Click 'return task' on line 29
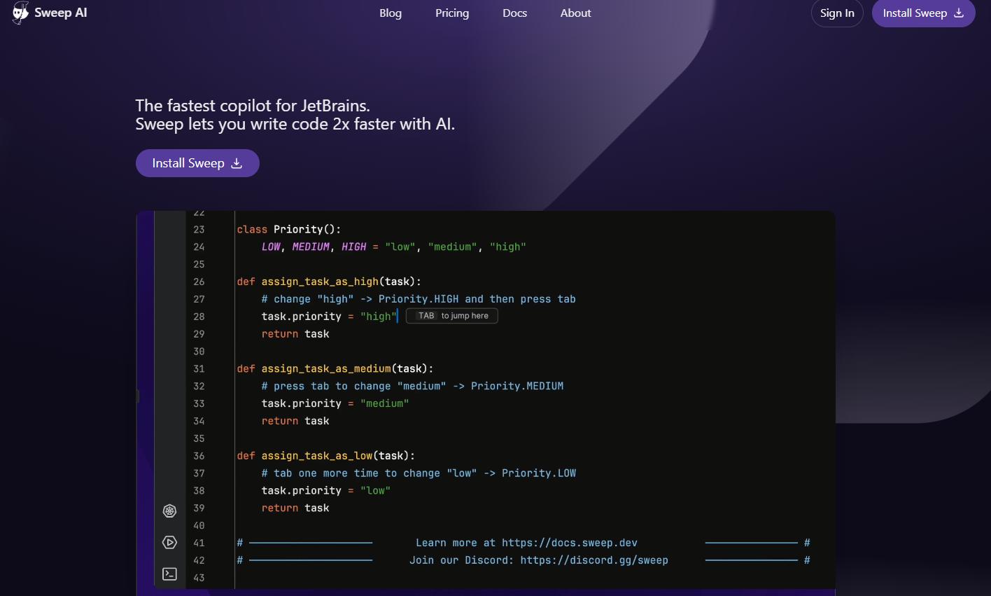Screen dimensions: 991x596 click(295, 334)
